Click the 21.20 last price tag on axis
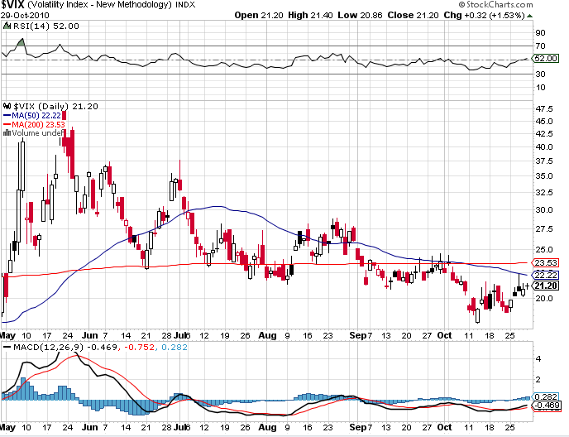 pos(543,286)
